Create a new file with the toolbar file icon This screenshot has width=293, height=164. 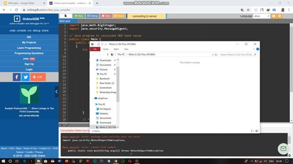65,16
